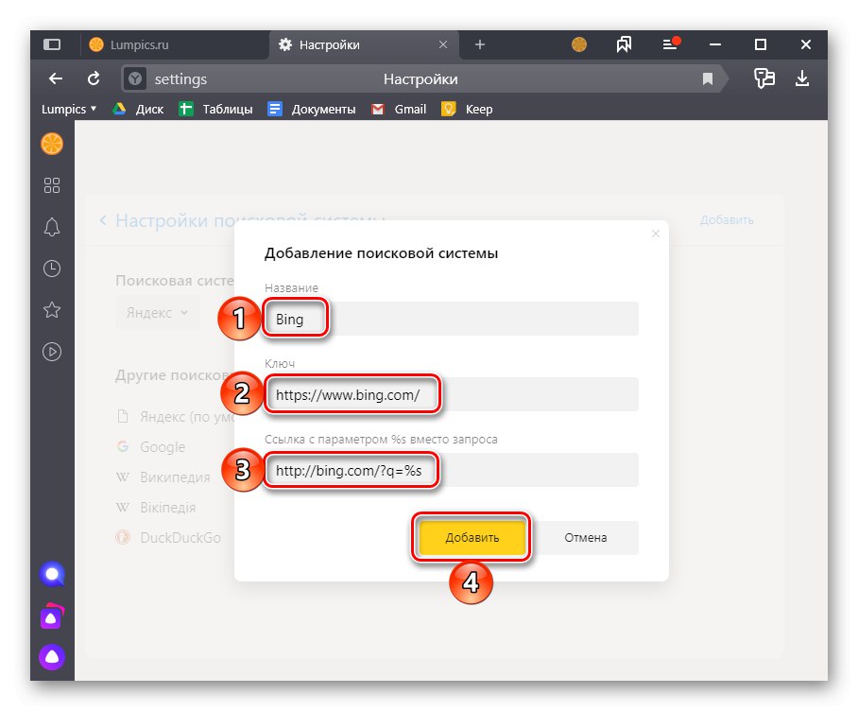This screenshot has height=711, width=858.
Task: Go back with the arrow button
Action: [56, 78]
